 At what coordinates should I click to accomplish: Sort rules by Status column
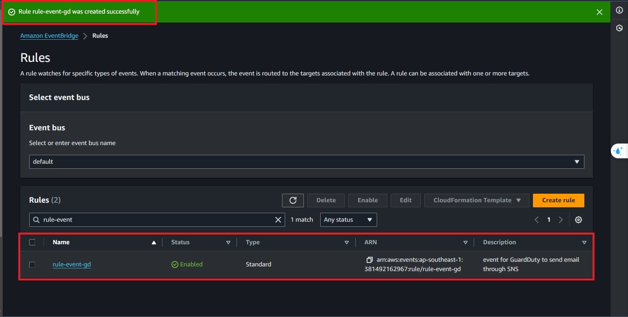180,242
